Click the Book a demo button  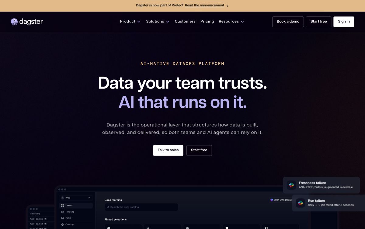pos(288,22)
